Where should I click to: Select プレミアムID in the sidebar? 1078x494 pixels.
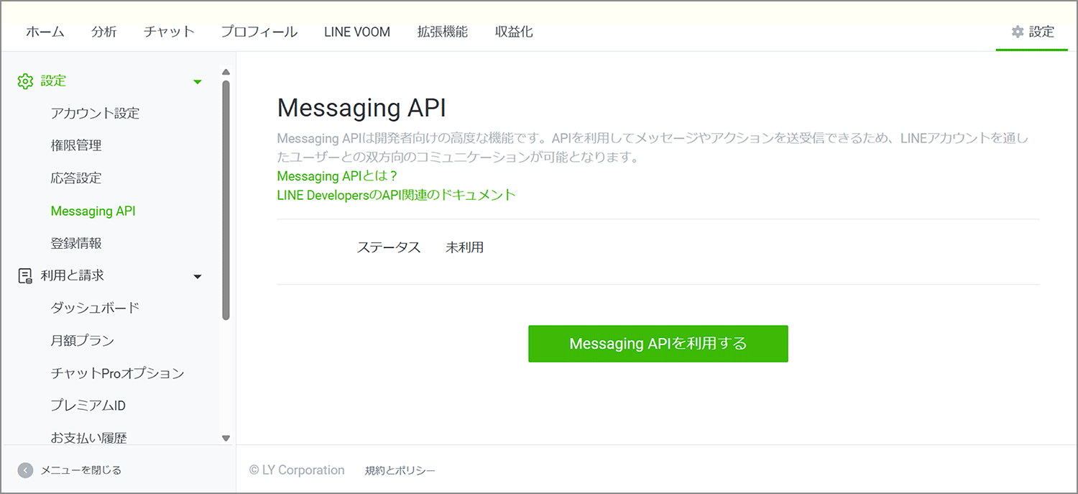(88, 406)
